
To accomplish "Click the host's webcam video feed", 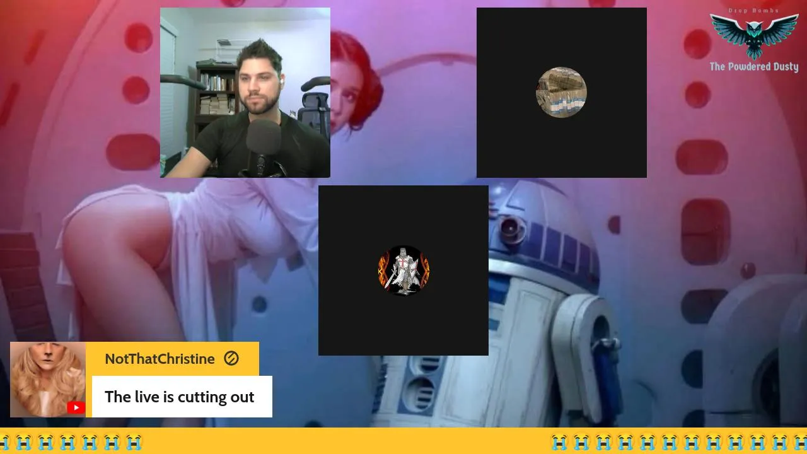I will tap(245, 93).
